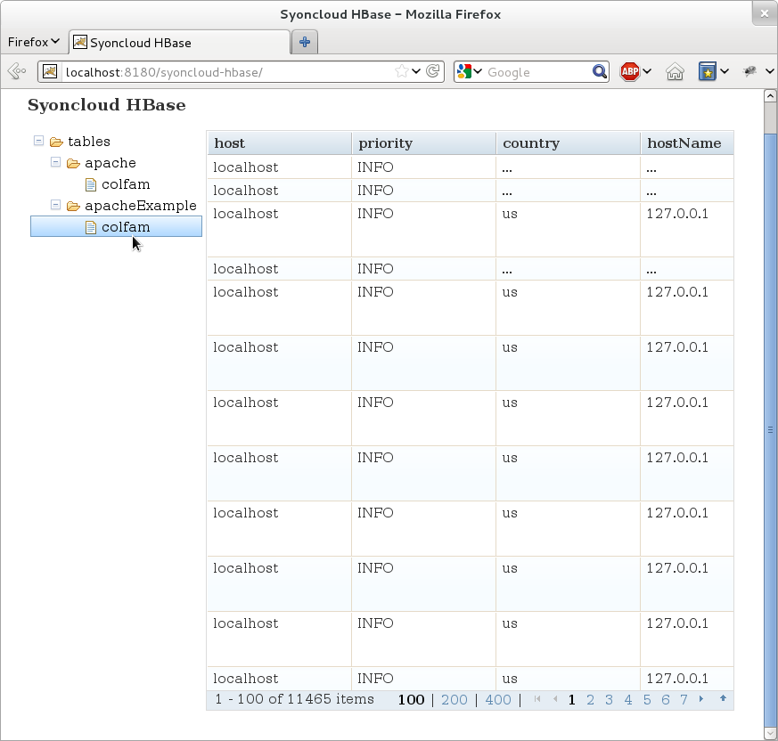The width and height of the screenshot is (778, 741).
Task: Click the colfam document icon under apacheExample
Action: click(92, 226)
